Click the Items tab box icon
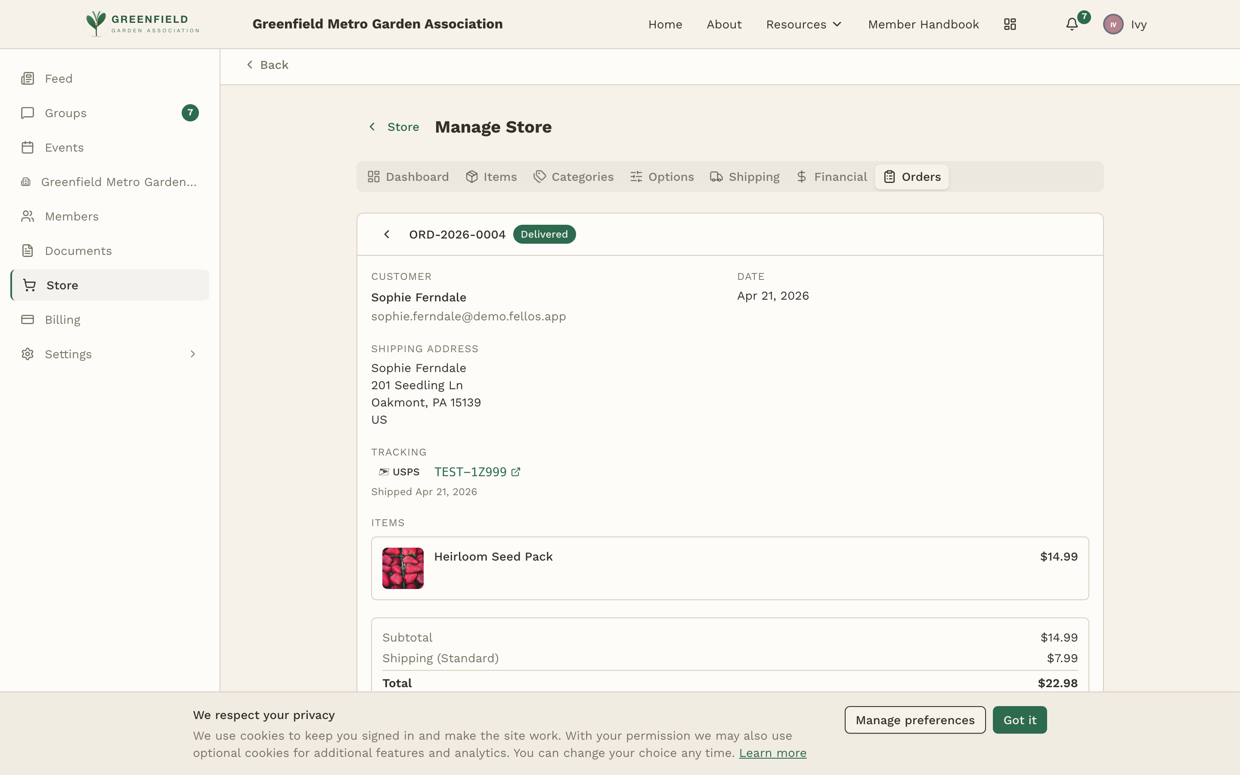1240x775 pixels. tap(471, 177)
